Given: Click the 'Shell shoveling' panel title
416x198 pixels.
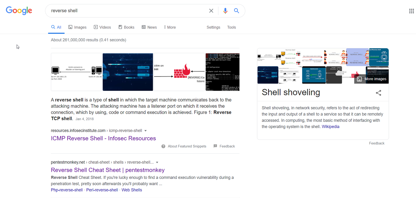Looking at the screenshot, I should click(x=291, y=92).
